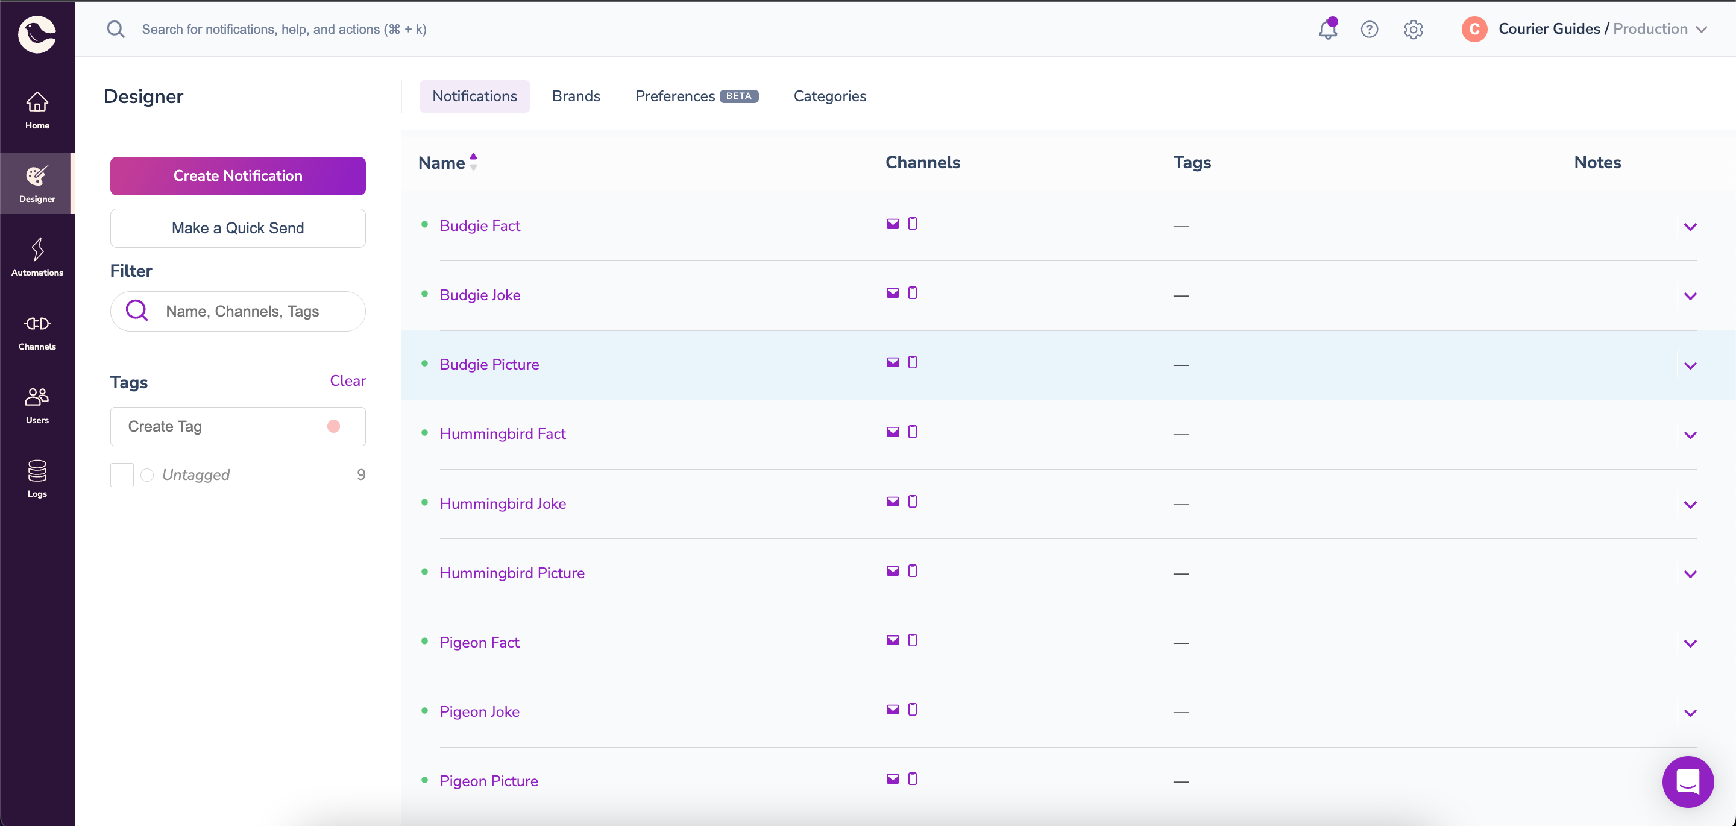Open the settings gear icon
Screen dimensions: 1736x826
click(x=1413, y=29)
